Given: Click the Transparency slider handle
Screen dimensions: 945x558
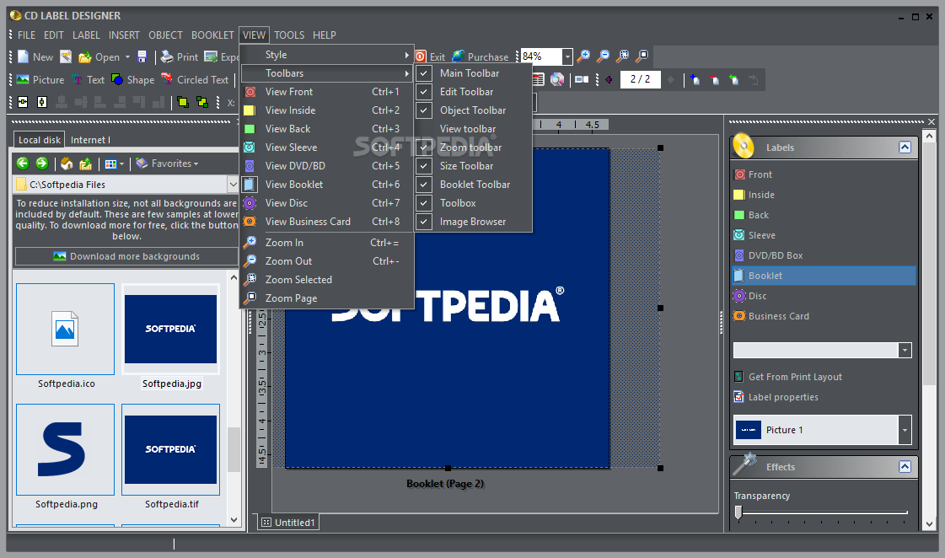Looking at the screenshot, I should coord(738,512).
